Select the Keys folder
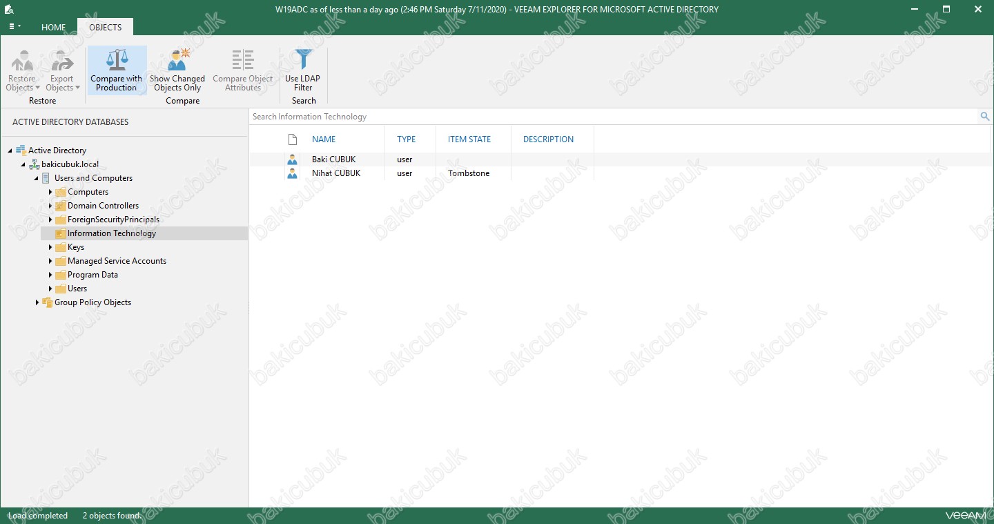This screenshot has width=994, height=524. [76, 247]
